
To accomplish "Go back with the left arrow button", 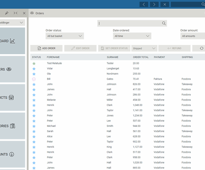I will [x=144, y=4].
